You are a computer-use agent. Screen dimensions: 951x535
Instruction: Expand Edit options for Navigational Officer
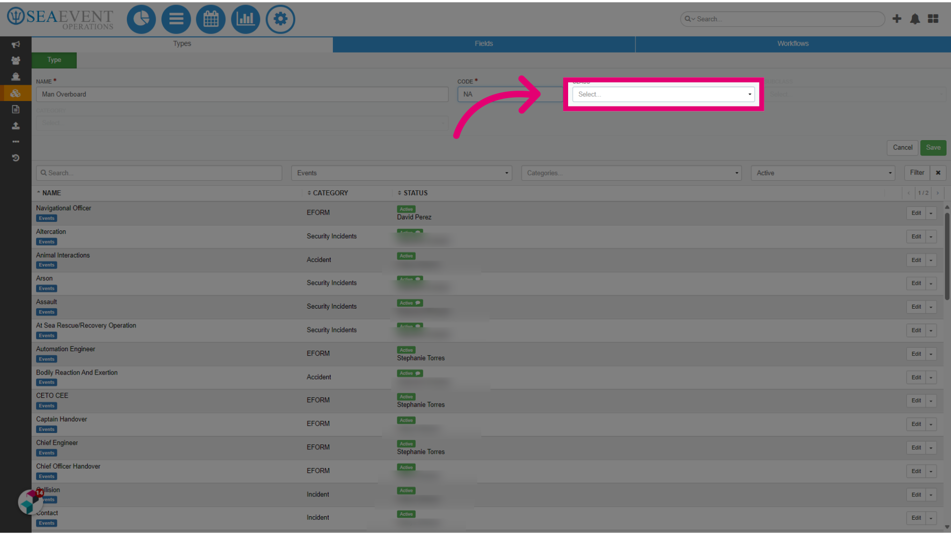click(x=931, y=213)
